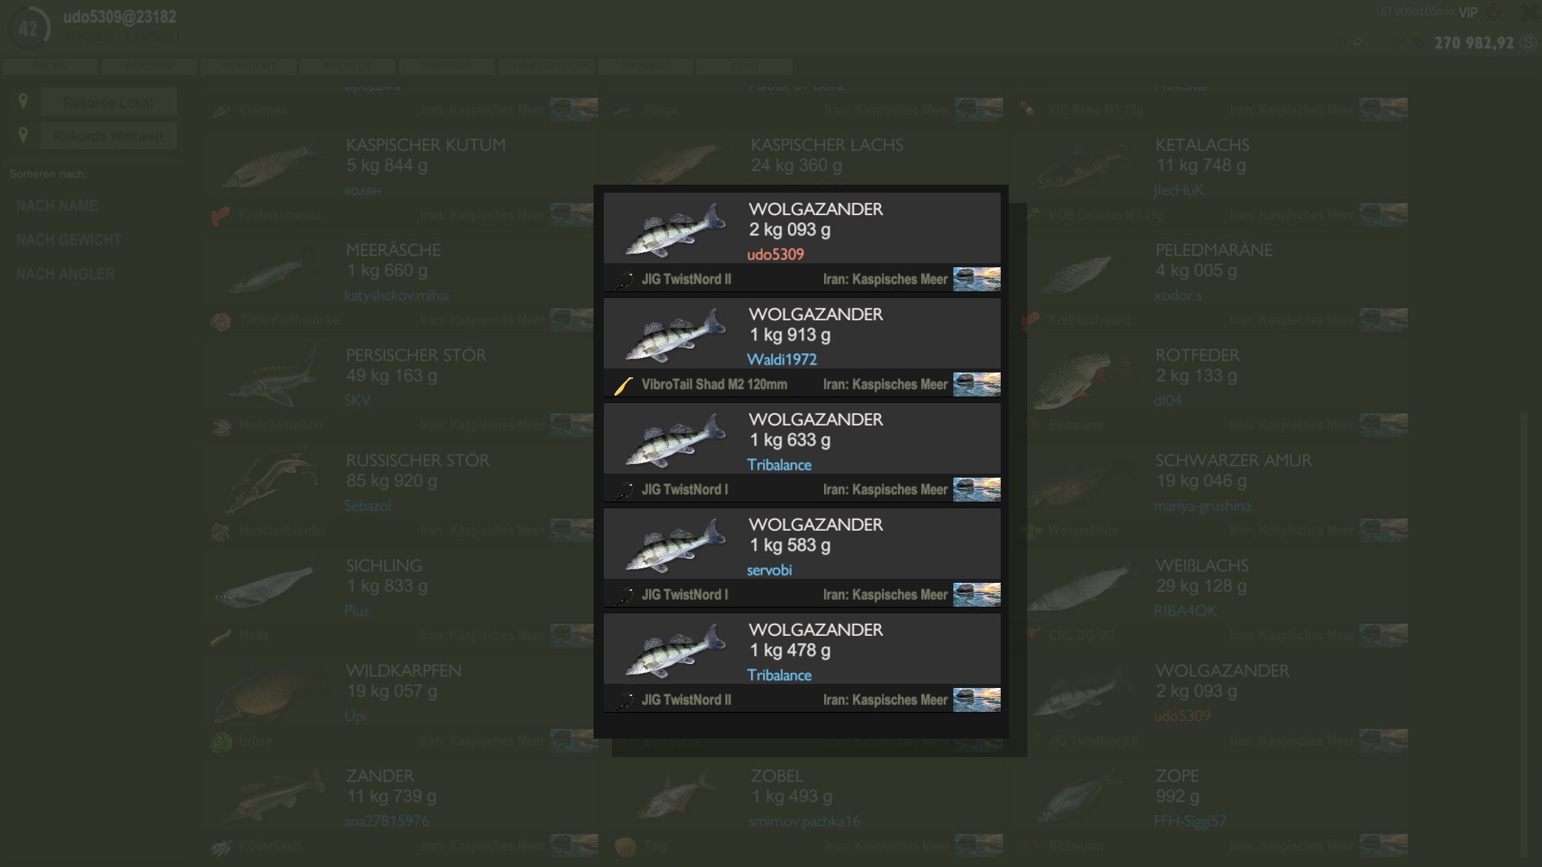This screenshot has height=867, width=1542.
Task: Open mariya-grushina's profile under Schwarzer Amur
Action: pos(1202,506)
